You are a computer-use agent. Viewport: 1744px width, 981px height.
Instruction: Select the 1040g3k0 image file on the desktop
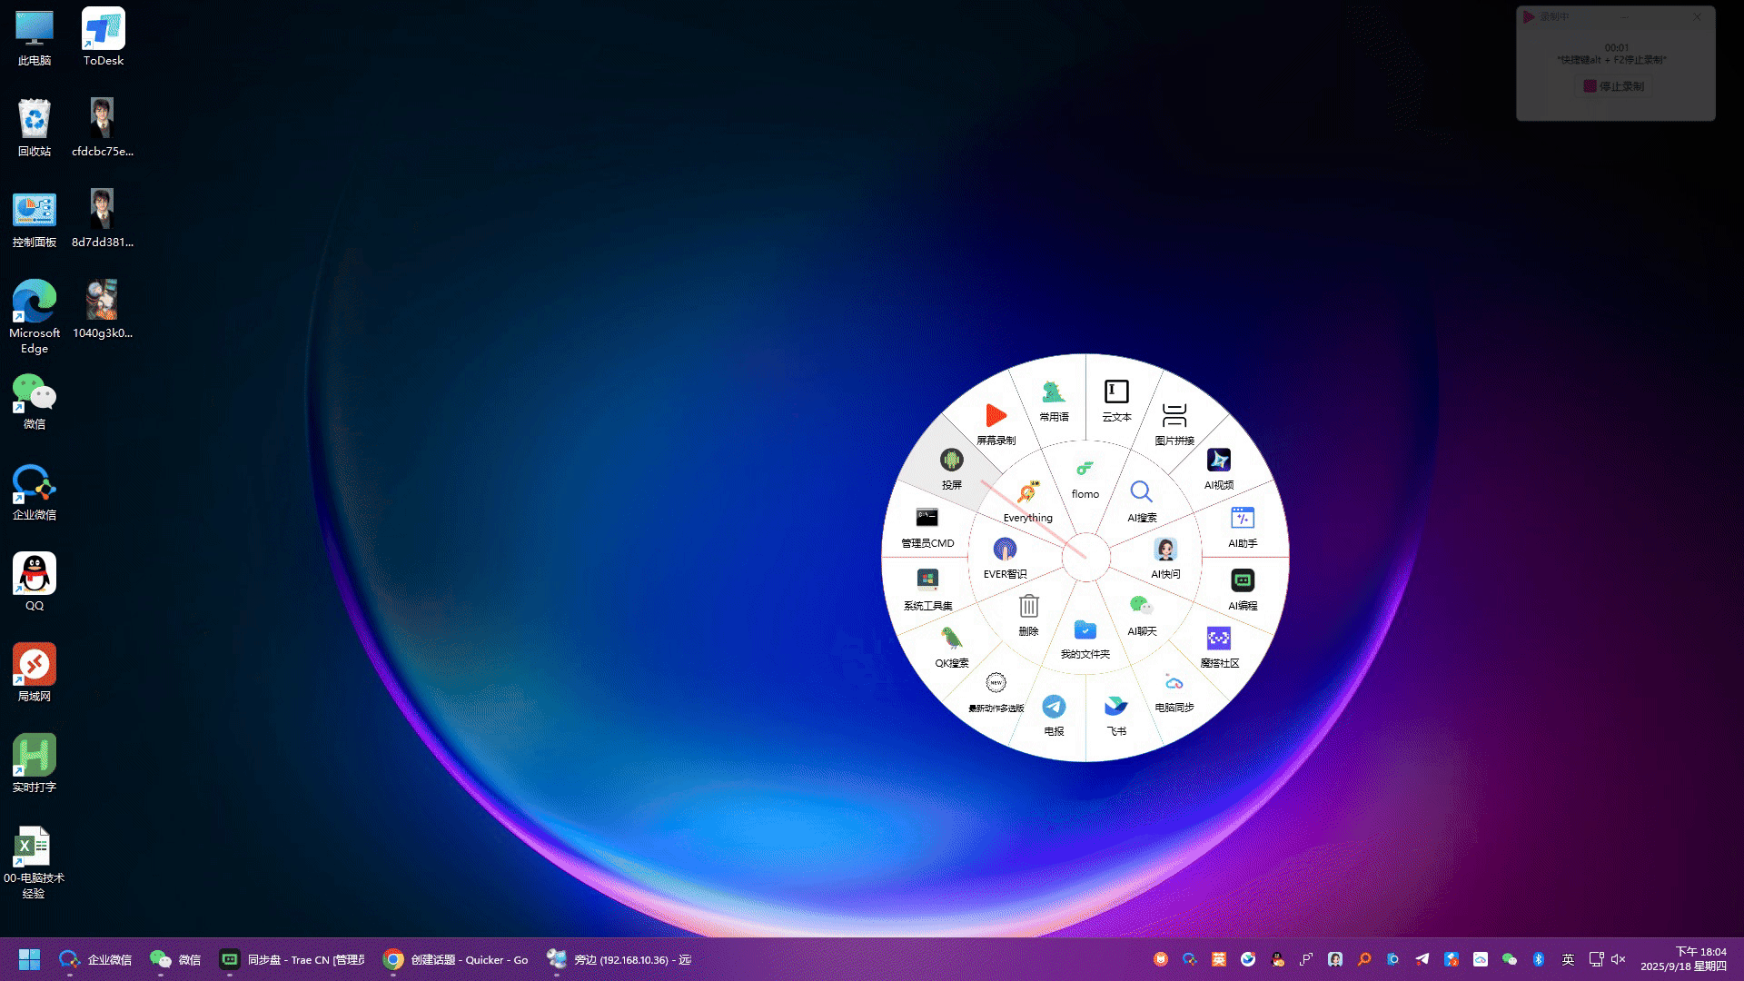coord(103,310)
